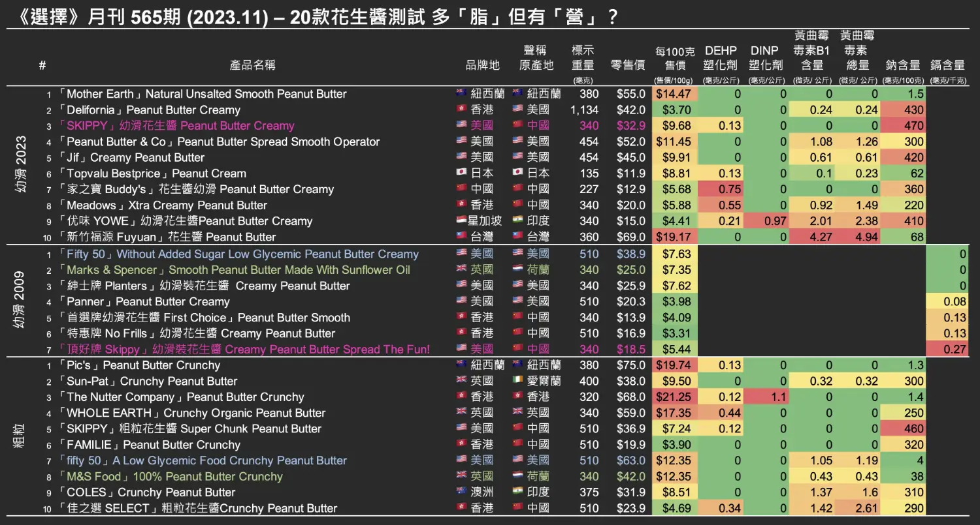980x525 pixels.
Task: Click the India flag in the 优味 YOWE row
Action: pos(518,221)
